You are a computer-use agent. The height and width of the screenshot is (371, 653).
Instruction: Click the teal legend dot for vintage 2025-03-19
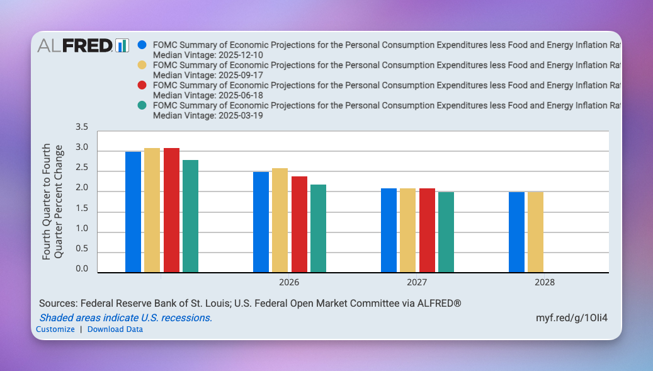tap(142, 105)
